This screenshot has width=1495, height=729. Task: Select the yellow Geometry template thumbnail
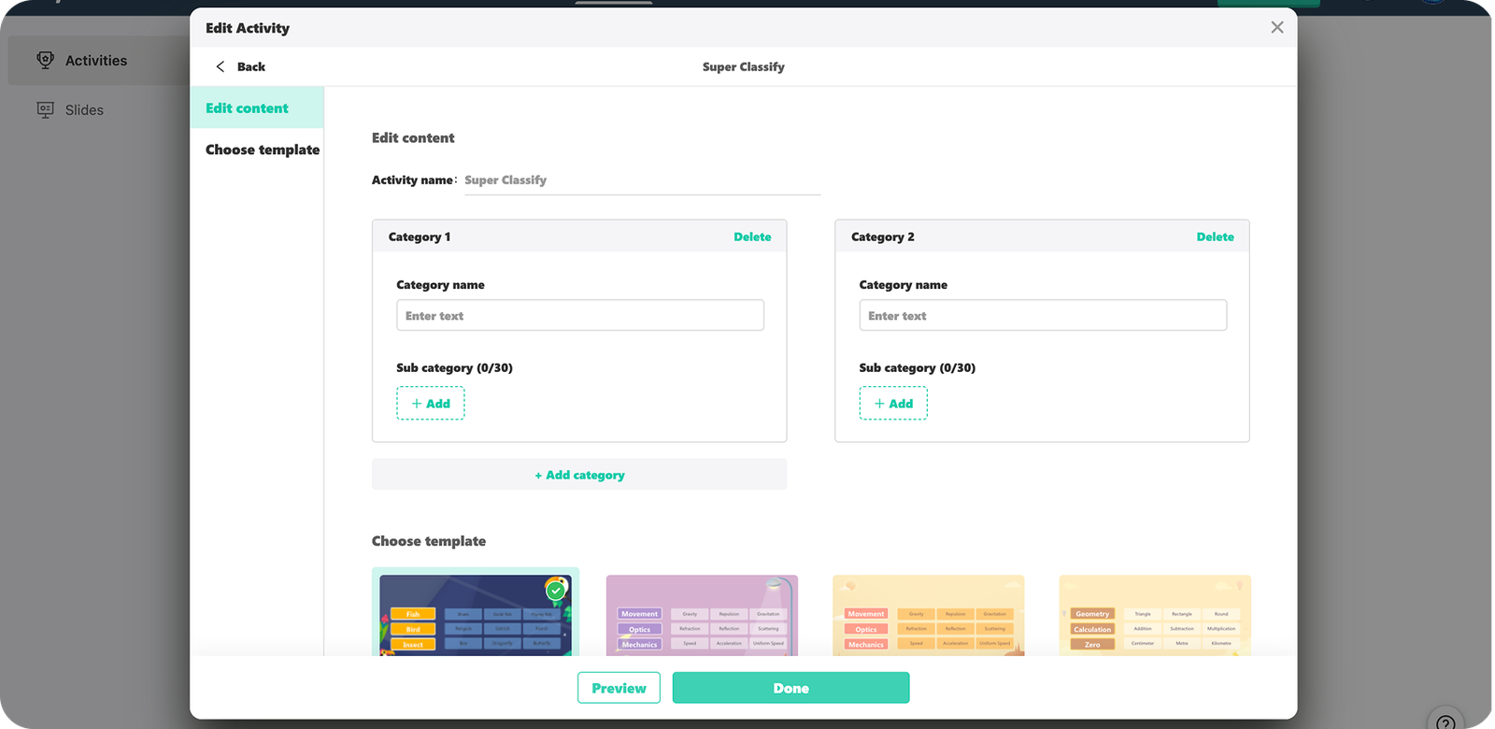(x=1154, y=615)
